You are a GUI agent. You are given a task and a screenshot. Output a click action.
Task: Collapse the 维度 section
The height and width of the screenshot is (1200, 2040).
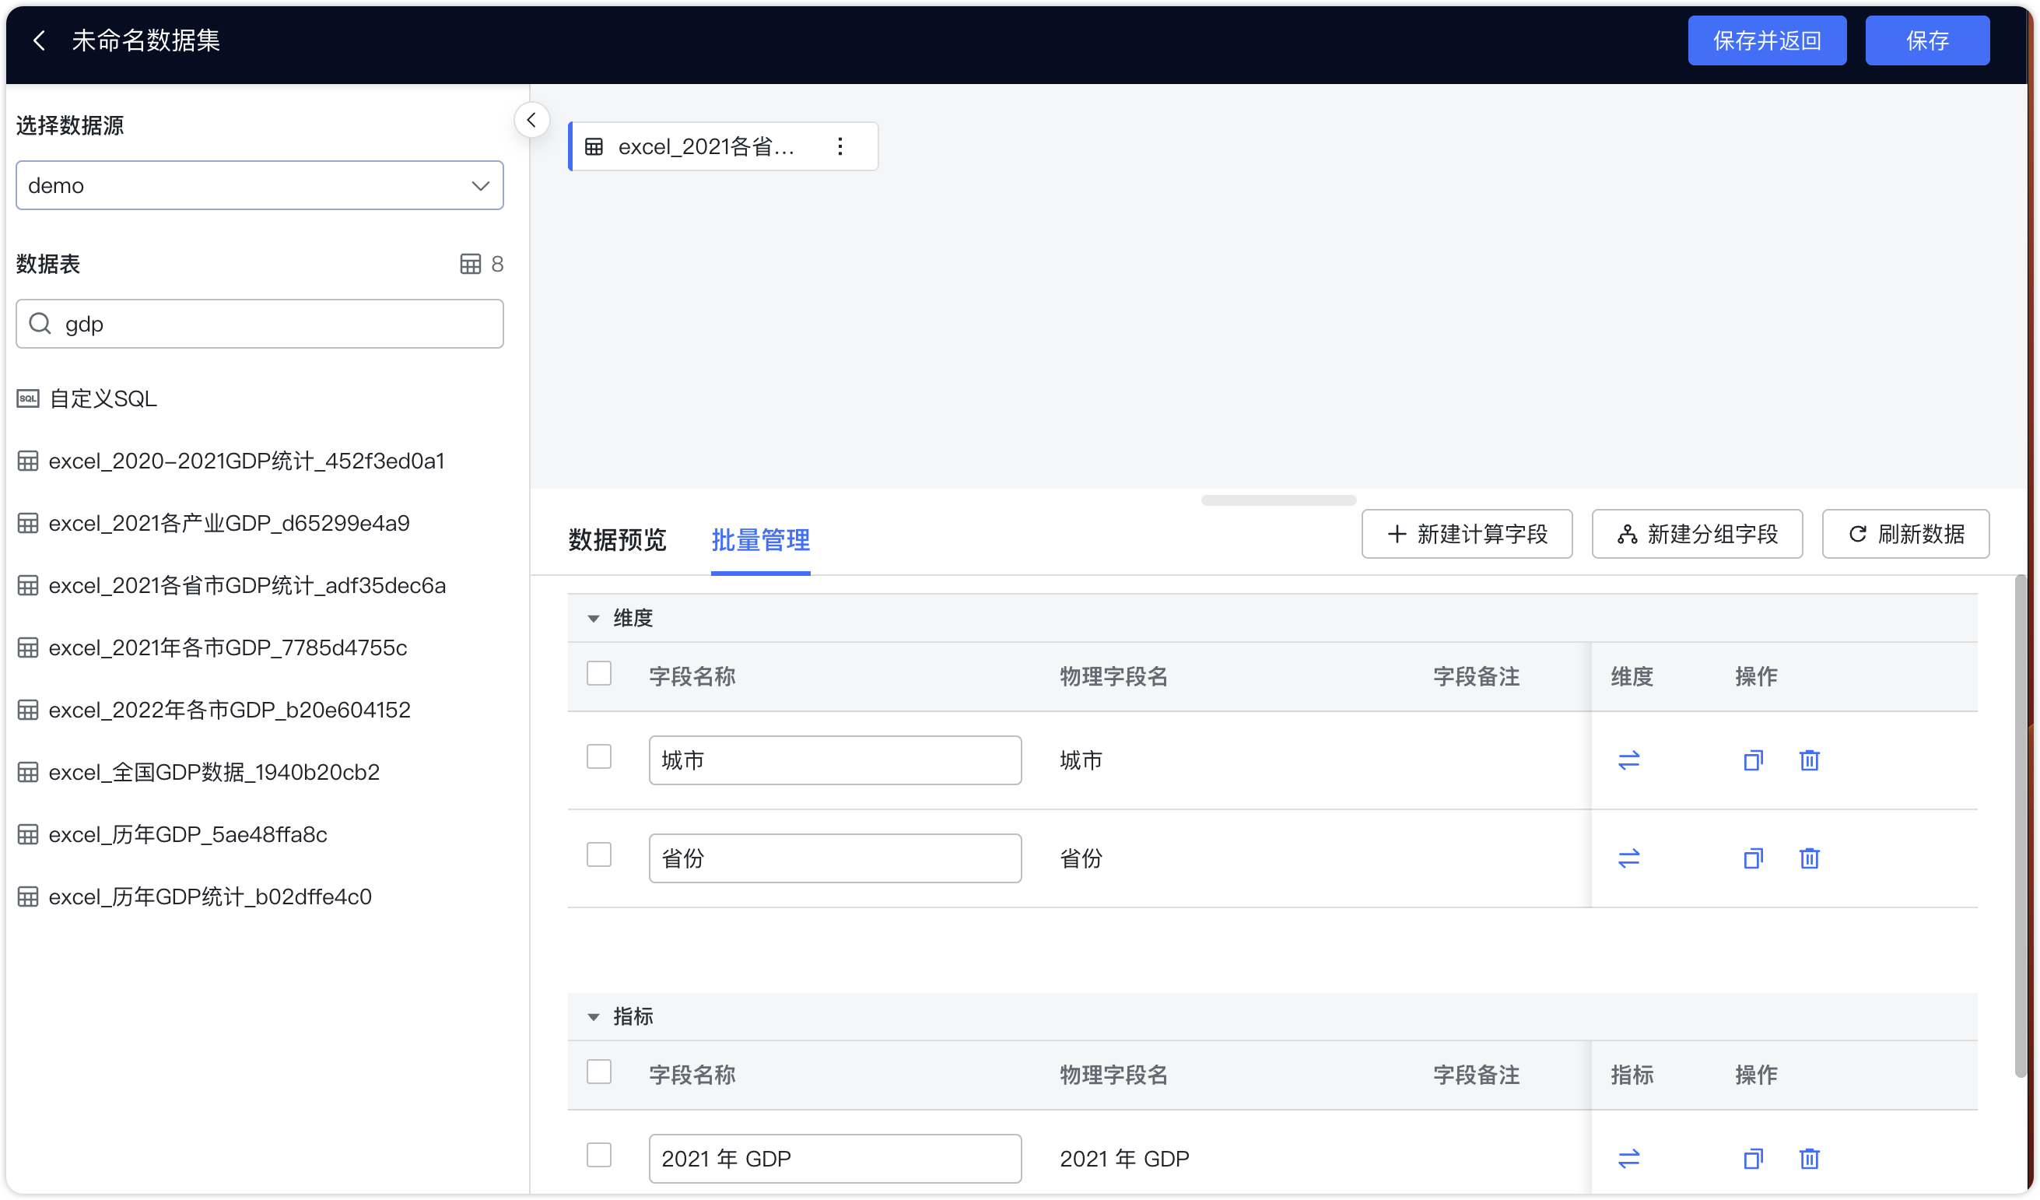(x=594, y=619)
